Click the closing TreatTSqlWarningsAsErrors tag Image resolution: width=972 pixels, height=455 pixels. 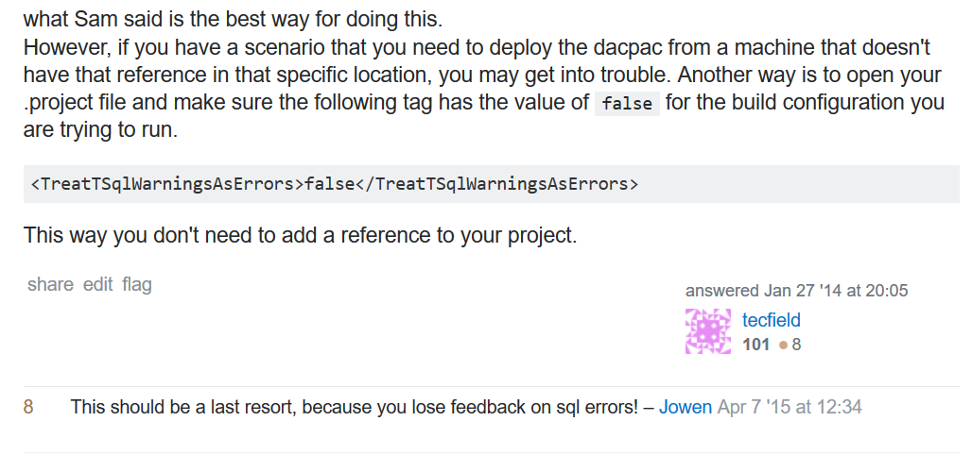(x=497, y=184)
